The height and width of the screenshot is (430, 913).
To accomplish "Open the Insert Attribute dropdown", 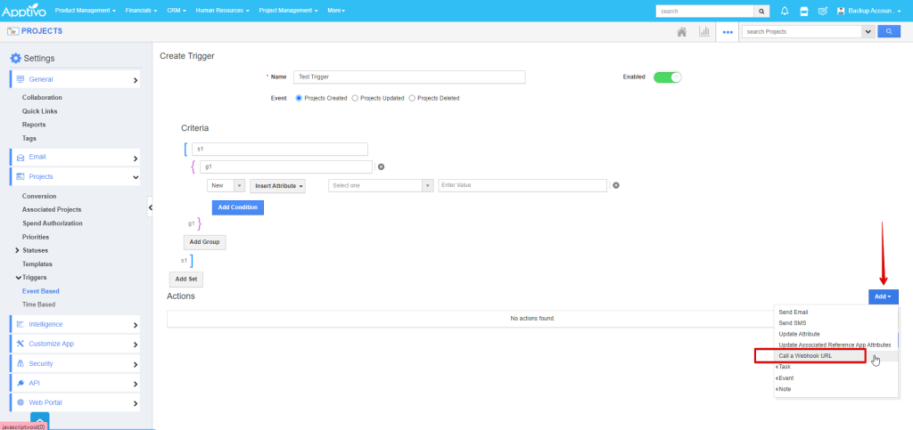I will click(x=278, y=186).
